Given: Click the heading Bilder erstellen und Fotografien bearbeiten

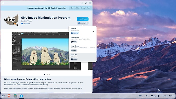Looking at the screenshot, I should [x=28, y=79].
